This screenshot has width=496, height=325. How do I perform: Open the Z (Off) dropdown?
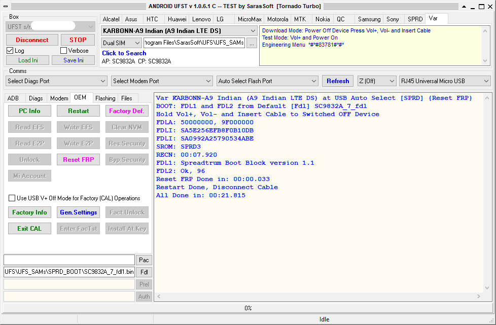(377, 81)
